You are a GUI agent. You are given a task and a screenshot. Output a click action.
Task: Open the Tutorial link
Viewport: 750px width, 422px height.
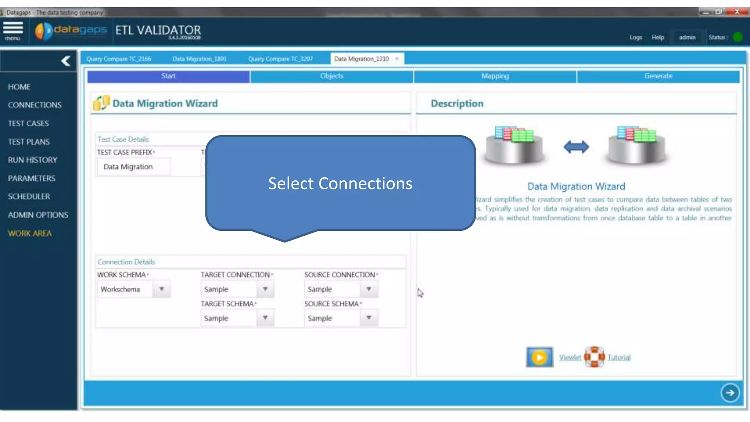click(x=619, y=358)
